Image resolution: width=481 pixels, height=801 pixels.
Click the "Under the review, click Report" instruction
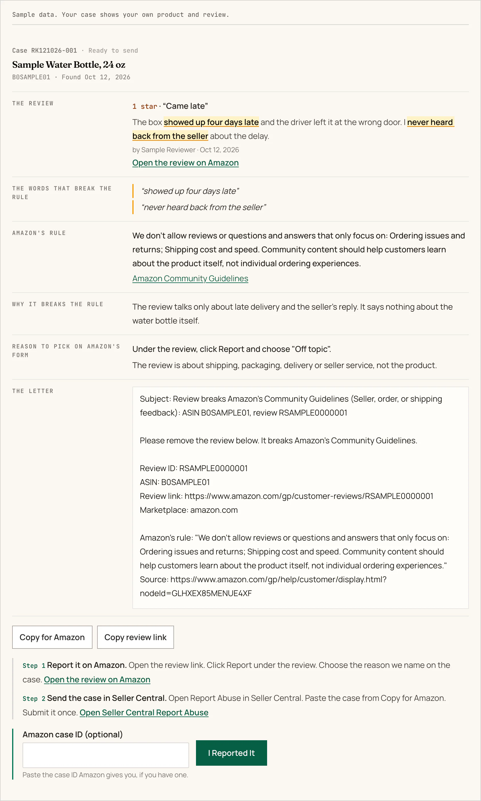tap(232, 349)
